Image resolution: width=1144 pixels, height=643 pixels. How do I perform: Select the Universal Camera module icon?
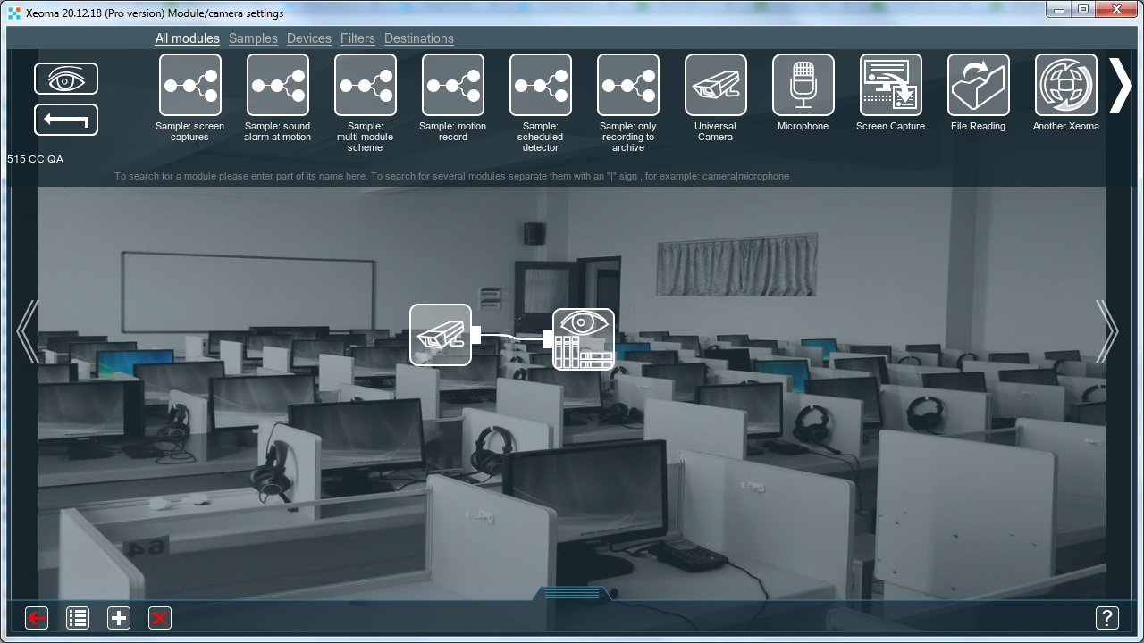pyautogui.click(x=715, y=86)
